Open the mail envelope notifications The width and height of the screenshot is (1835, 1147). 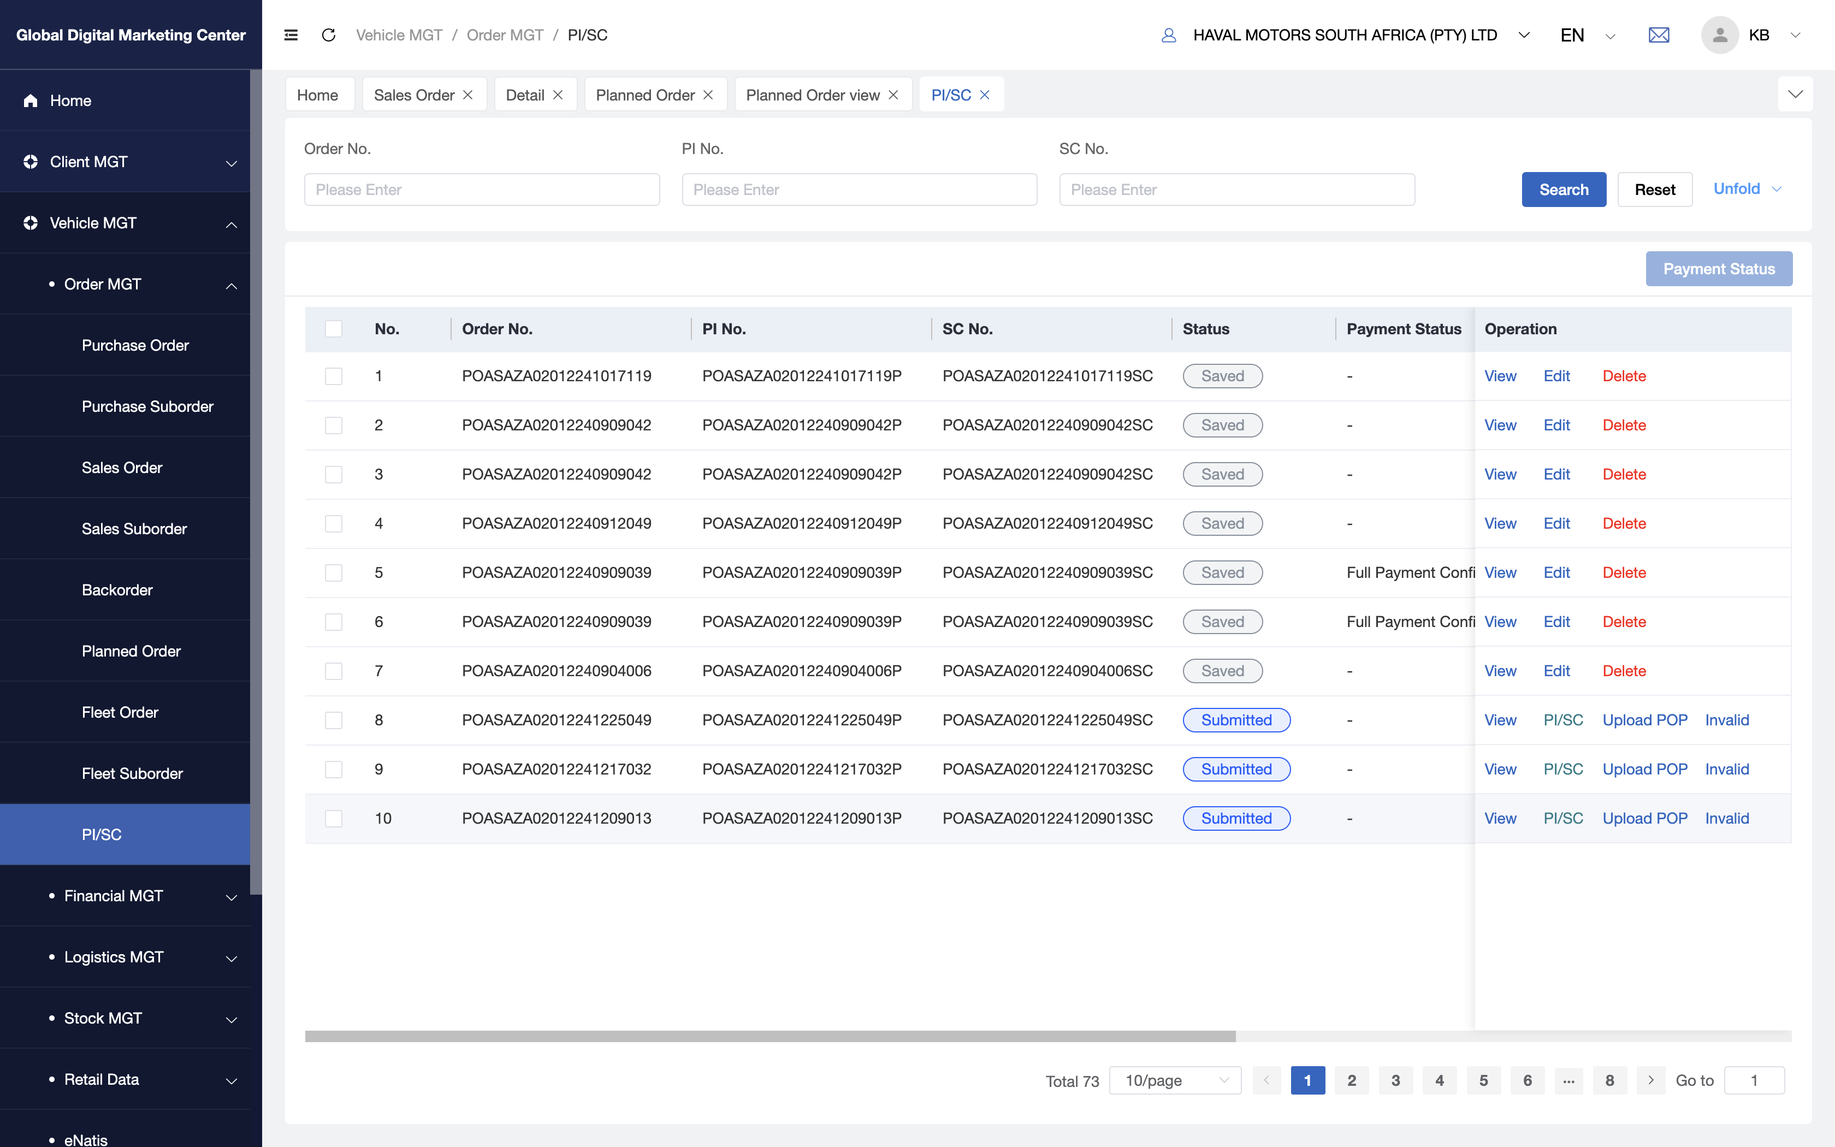point(1659,35)
